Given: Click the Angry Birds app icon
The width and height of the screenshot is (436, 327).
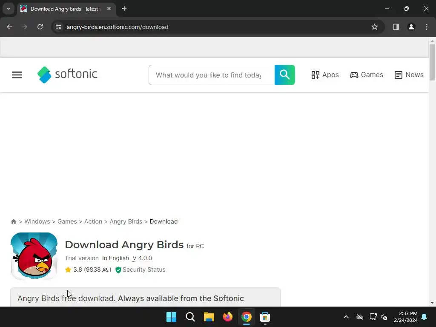Looking at the screenshot, I should (34, 256).
